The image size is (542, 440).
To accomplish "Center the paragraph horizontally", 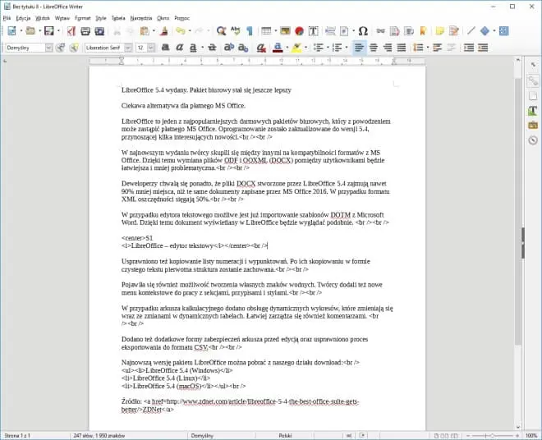I will (x=374, y=48).
